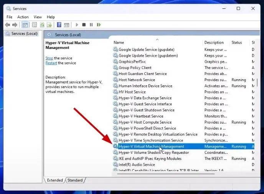The image size is (264, 194).
Task: Click the Back arrow toolbar icon
Action: point(8,25)
